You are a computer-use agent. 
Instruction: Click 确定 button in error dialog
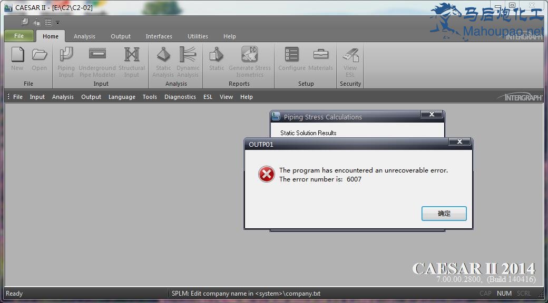[444, 214]
